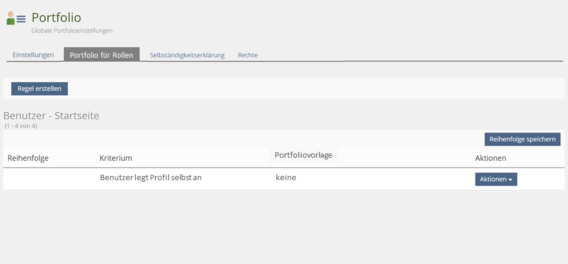
Task: Click the Portfolio user-list icon
Action: click(x=16, y=18)
